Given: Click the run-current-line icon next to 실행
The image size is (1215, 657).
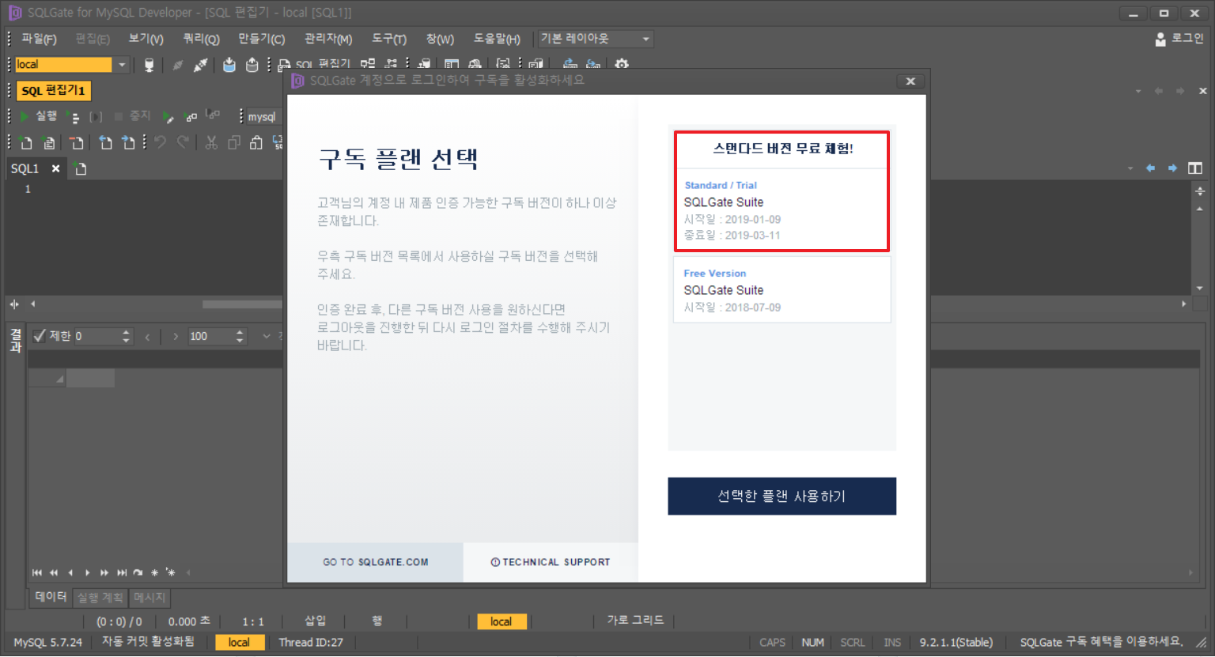Looking at the screenshot, I should [74, 117].
